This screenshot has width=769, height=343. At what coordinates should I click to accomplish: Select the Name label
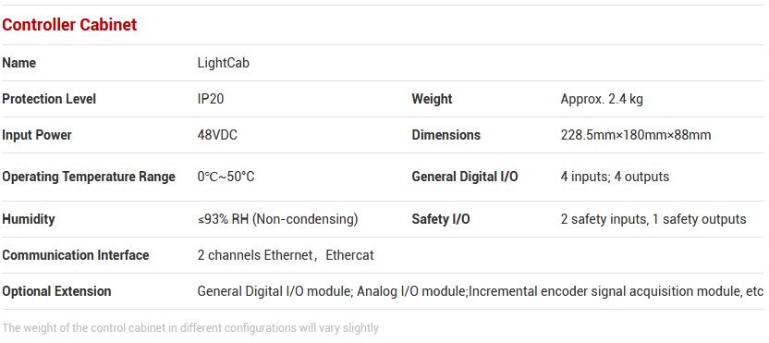19,63
